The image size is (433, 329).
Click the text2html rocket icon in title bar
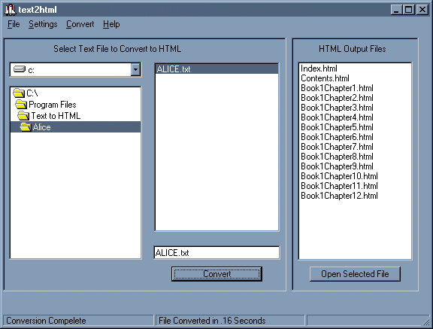pyautogui.click(x=11, y=10)
